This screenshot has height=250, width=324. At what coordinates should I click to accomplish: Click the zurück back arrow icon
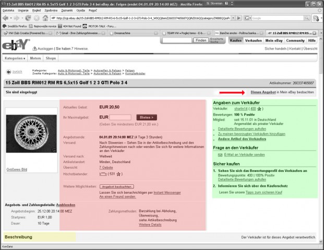tap(8, 72)
